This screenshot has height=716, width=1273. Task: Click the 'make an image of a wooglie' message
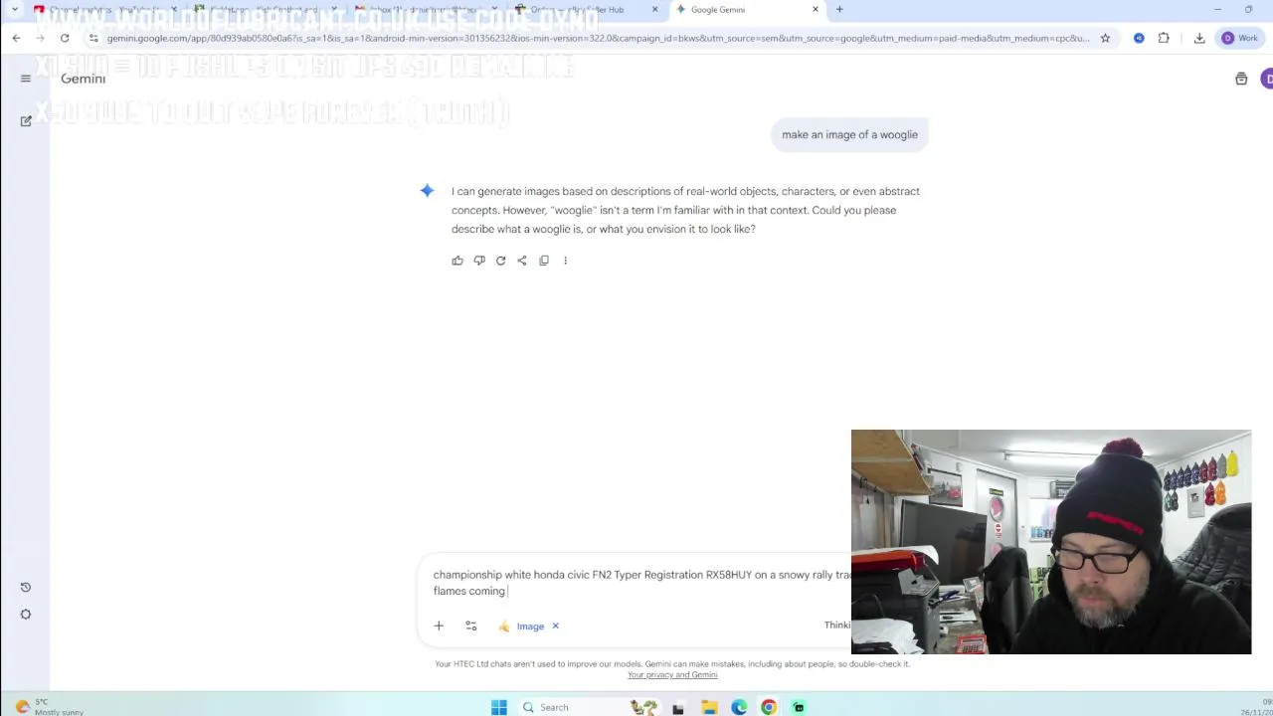pos(849,134)
